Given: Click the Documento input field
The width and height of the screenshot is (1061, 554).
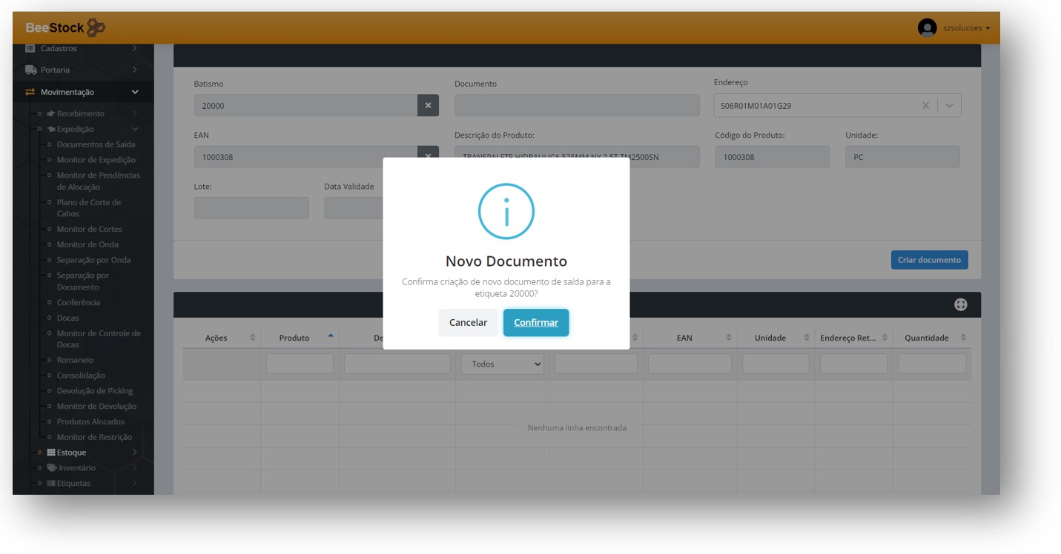Looking at the screenshot, I should tap(576, 106).
